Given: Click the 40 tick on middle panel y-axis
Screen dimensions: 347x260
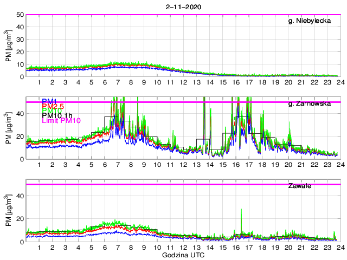Looking at the screenshot, I should point(18,113).
